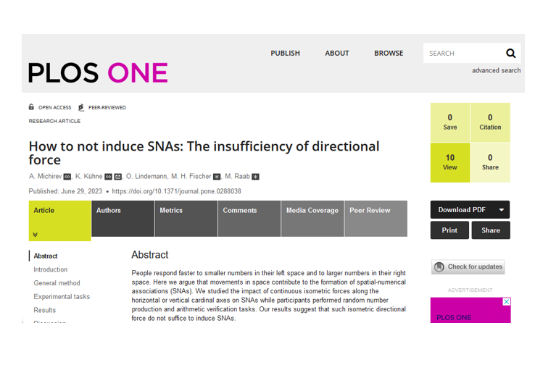The height and width of the screenshot is (378, 535).
Task: Open the advanced search link
Action: 496,70
